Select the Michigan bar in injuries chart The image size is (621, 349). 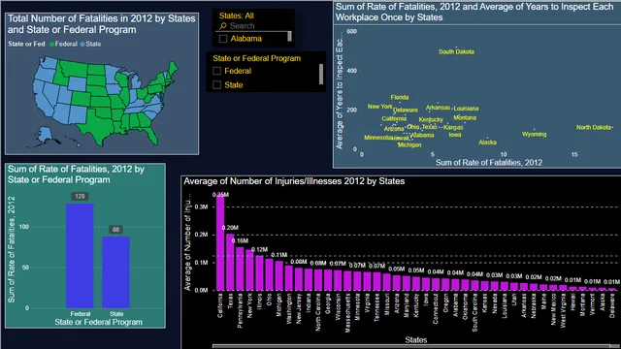tap(278, 275)
